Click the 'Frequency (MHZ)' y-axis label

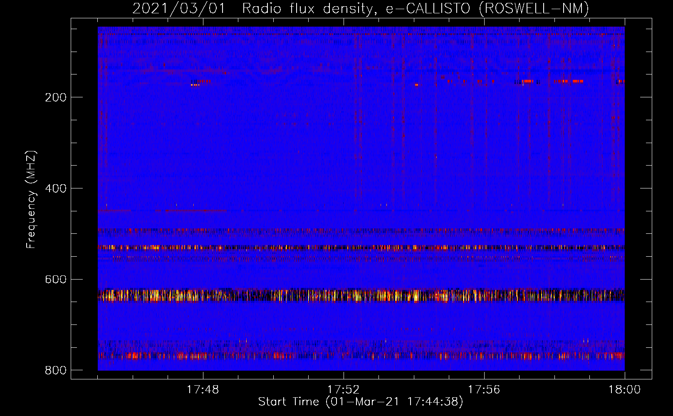31,199
